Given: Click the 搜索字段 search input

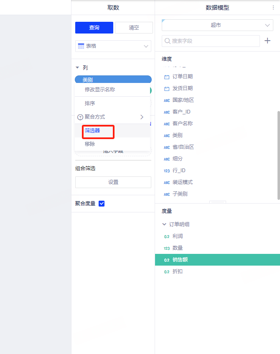Looking at the screenshot, I should click(213, 41).
